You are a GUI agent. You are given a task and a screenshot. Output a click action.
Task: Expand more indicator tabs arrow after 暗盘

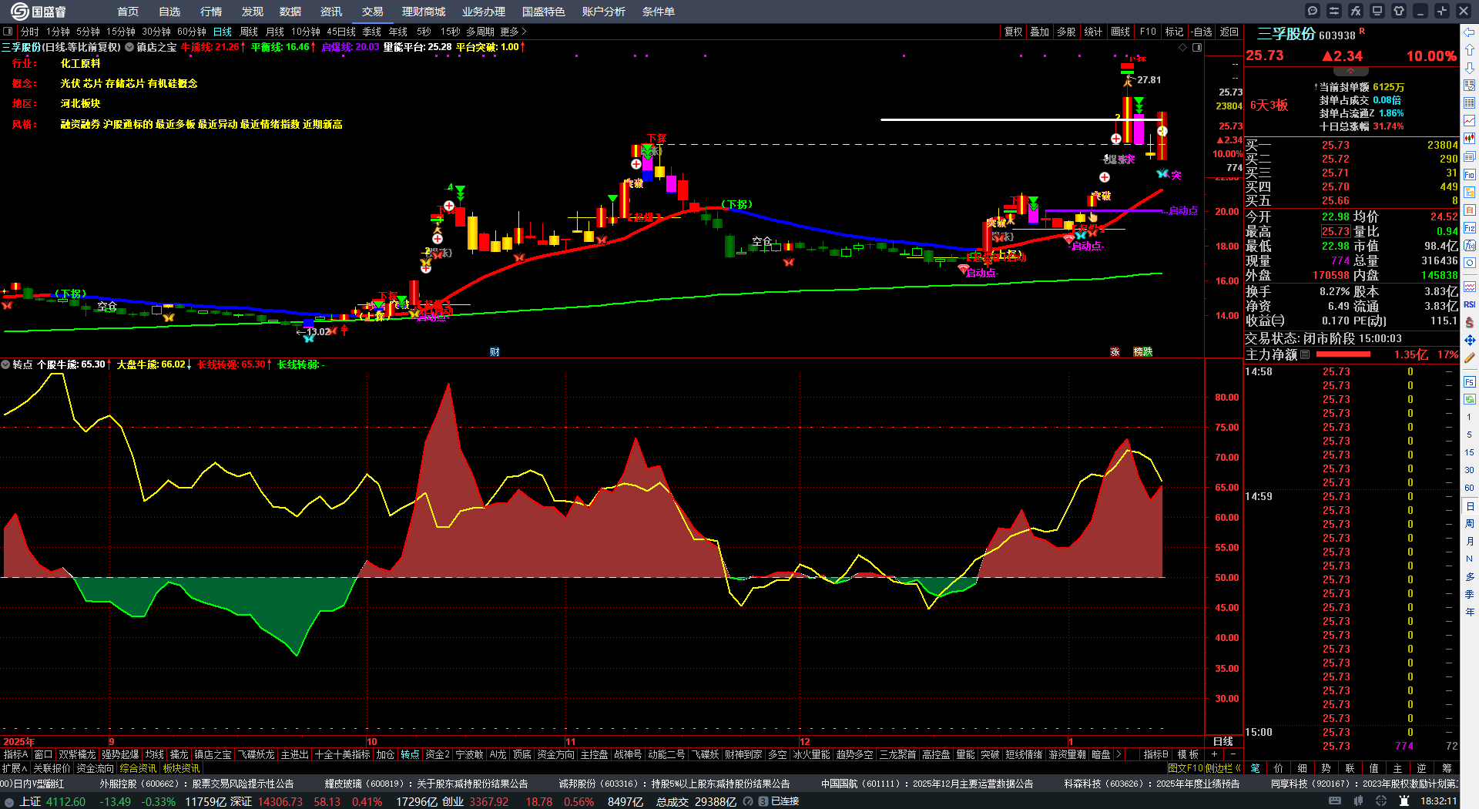[x=1118, y=754]
